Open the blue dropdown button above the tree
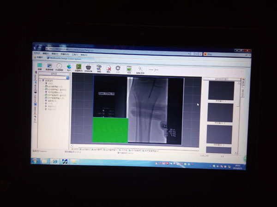The height and width of the screenshot is (207, 277). (x=67, y=78)
